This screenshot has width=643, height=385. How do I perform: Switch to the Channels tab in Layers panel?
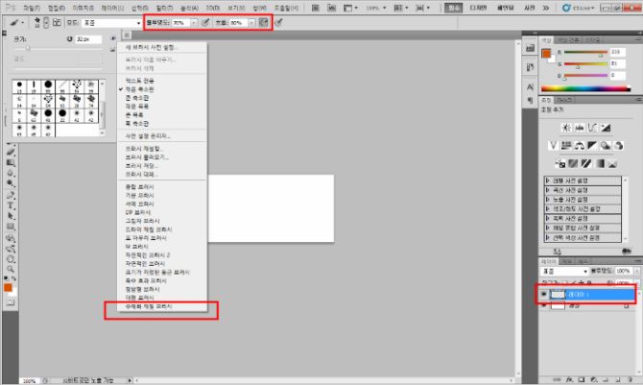click(566, 261)
